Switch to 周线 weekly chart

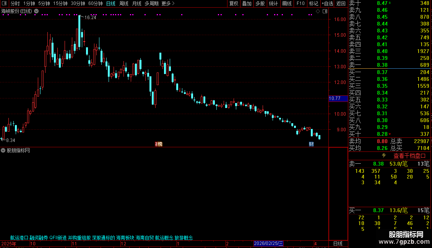pyautogui.click(x=124, y=3)
